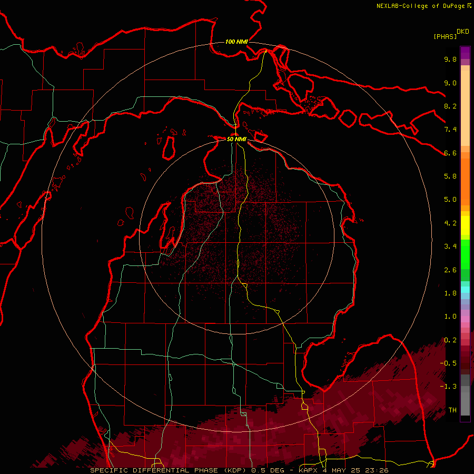Click the 100 NMI range ring label
Viewport: 474px width, 474px height.
(236, 42)
